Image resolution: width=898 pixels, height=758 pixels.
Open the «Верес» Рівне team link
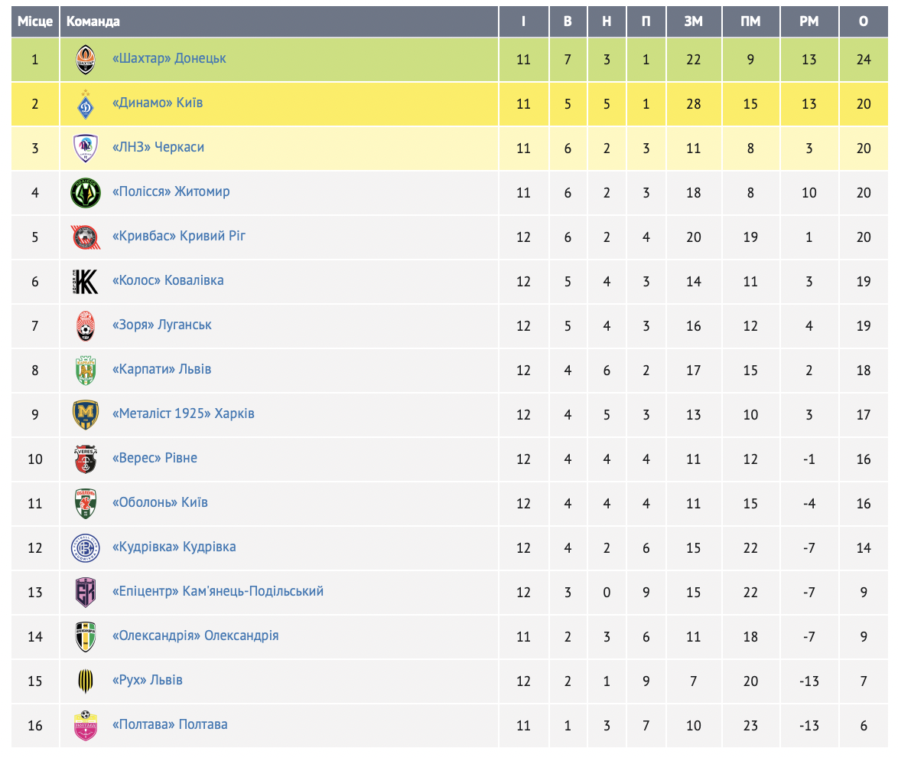point(155,458)
